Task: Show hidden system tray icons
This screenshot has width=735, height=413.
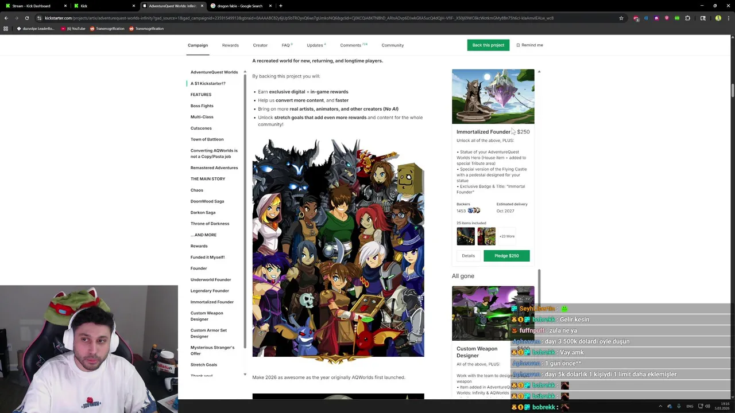Action: pyautogui.click(x=660, y=406)
